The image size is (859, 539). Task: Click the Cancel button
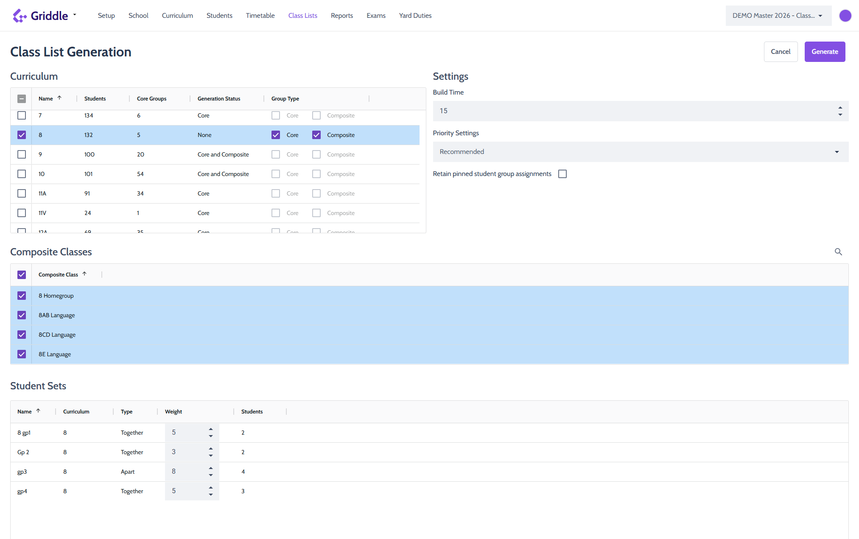coord(781,52)
